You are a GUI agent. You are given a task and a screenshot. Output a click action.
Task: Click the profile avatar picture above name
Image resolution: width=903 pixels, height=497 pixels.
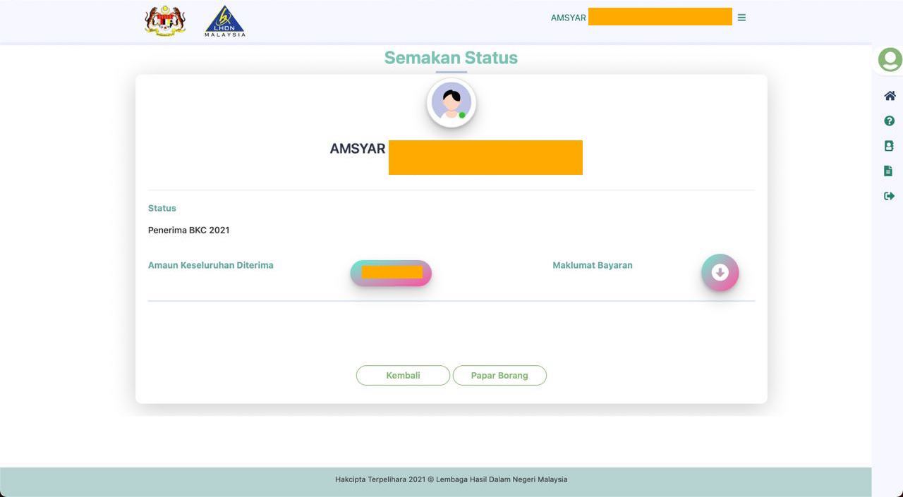click(451, 103)
